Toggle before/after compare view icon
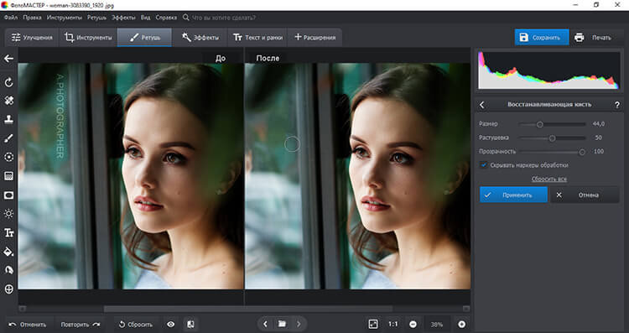The image size is (629, 333). [x=191, y=324]
